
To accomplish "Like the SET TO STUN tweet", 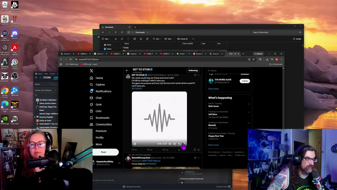I will [x=165, y=150].
